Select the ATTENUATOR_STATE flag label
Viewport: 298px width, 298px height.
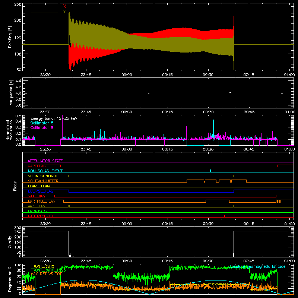[45, 161]
